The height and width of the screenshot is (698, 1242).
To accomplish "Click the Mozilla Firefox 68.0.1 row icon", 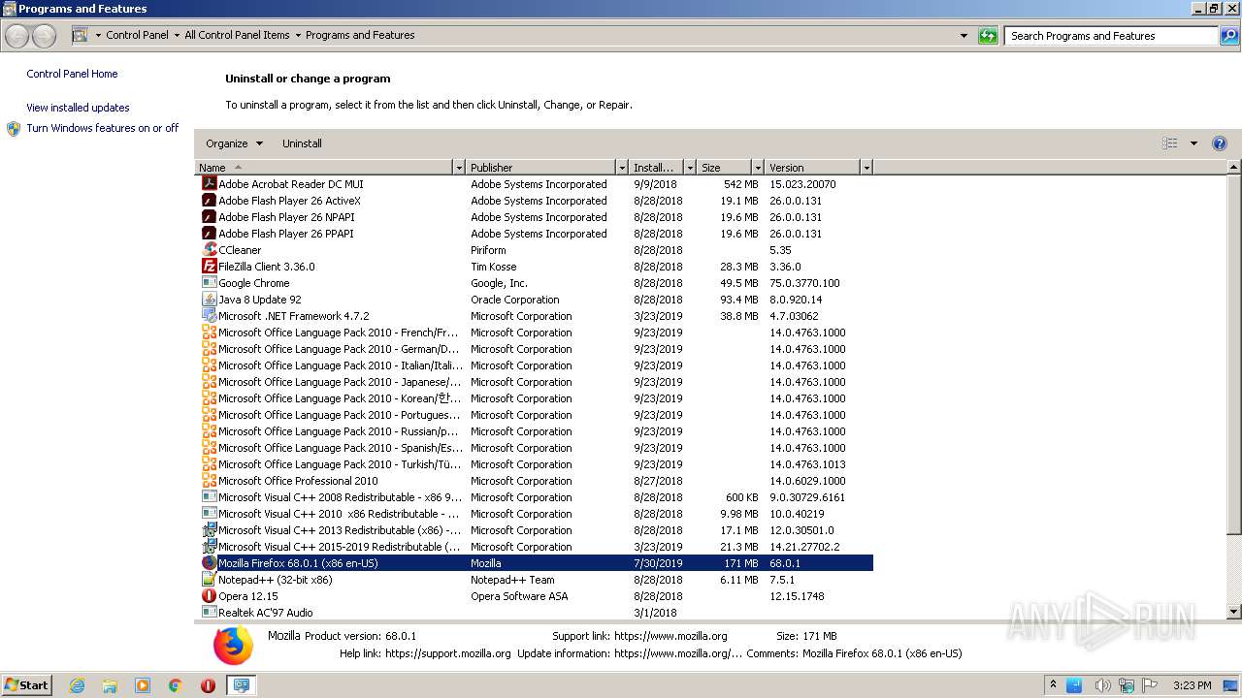I will point(209,563).
